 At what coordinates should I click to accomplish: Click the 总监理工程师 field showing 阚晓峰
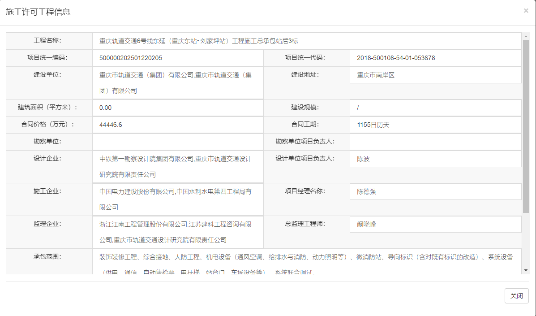435,225
